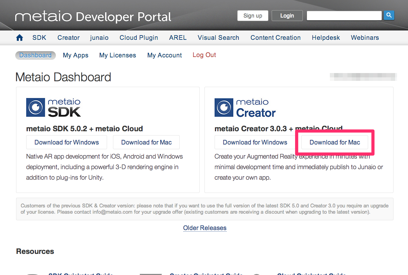Click the metaio Developer Portal logo
The width and height of the screenshot is (408, 275).
click(93, 17)
